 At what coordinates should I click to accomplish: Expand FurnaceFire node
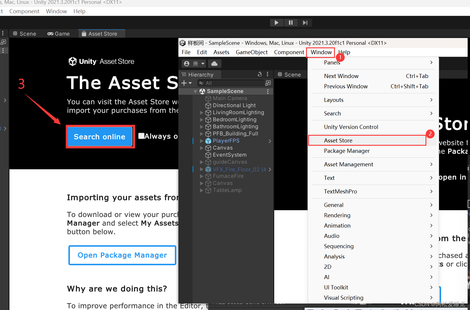202,176
